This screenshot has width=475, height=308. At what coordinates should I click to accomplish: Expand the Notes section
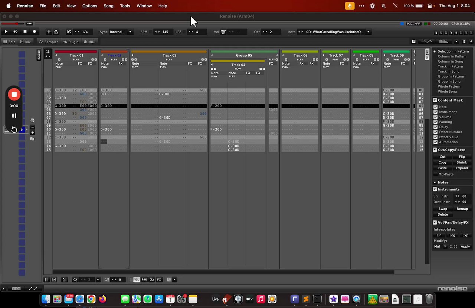coord(435,182)
